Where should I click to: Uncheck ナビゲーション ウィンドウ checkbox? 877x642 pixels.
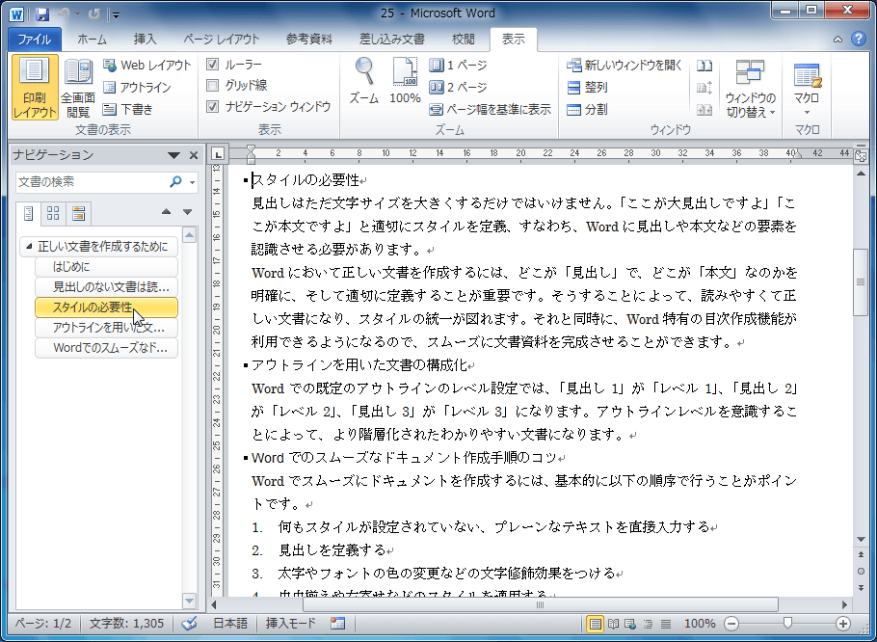(213, 106)
